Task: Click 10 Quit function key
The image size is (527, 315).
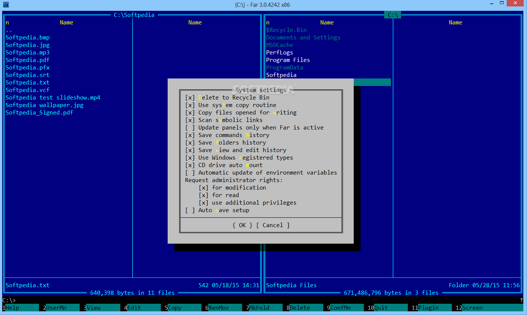Action: [x=388, y=308]
